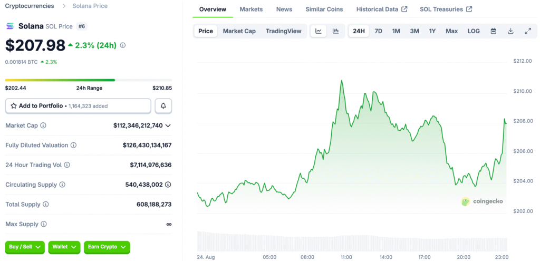Click the $126,430,134,167 valuation value
Image resolution: width=540 pixels, height=261 pixels.
tap(147, 146)
